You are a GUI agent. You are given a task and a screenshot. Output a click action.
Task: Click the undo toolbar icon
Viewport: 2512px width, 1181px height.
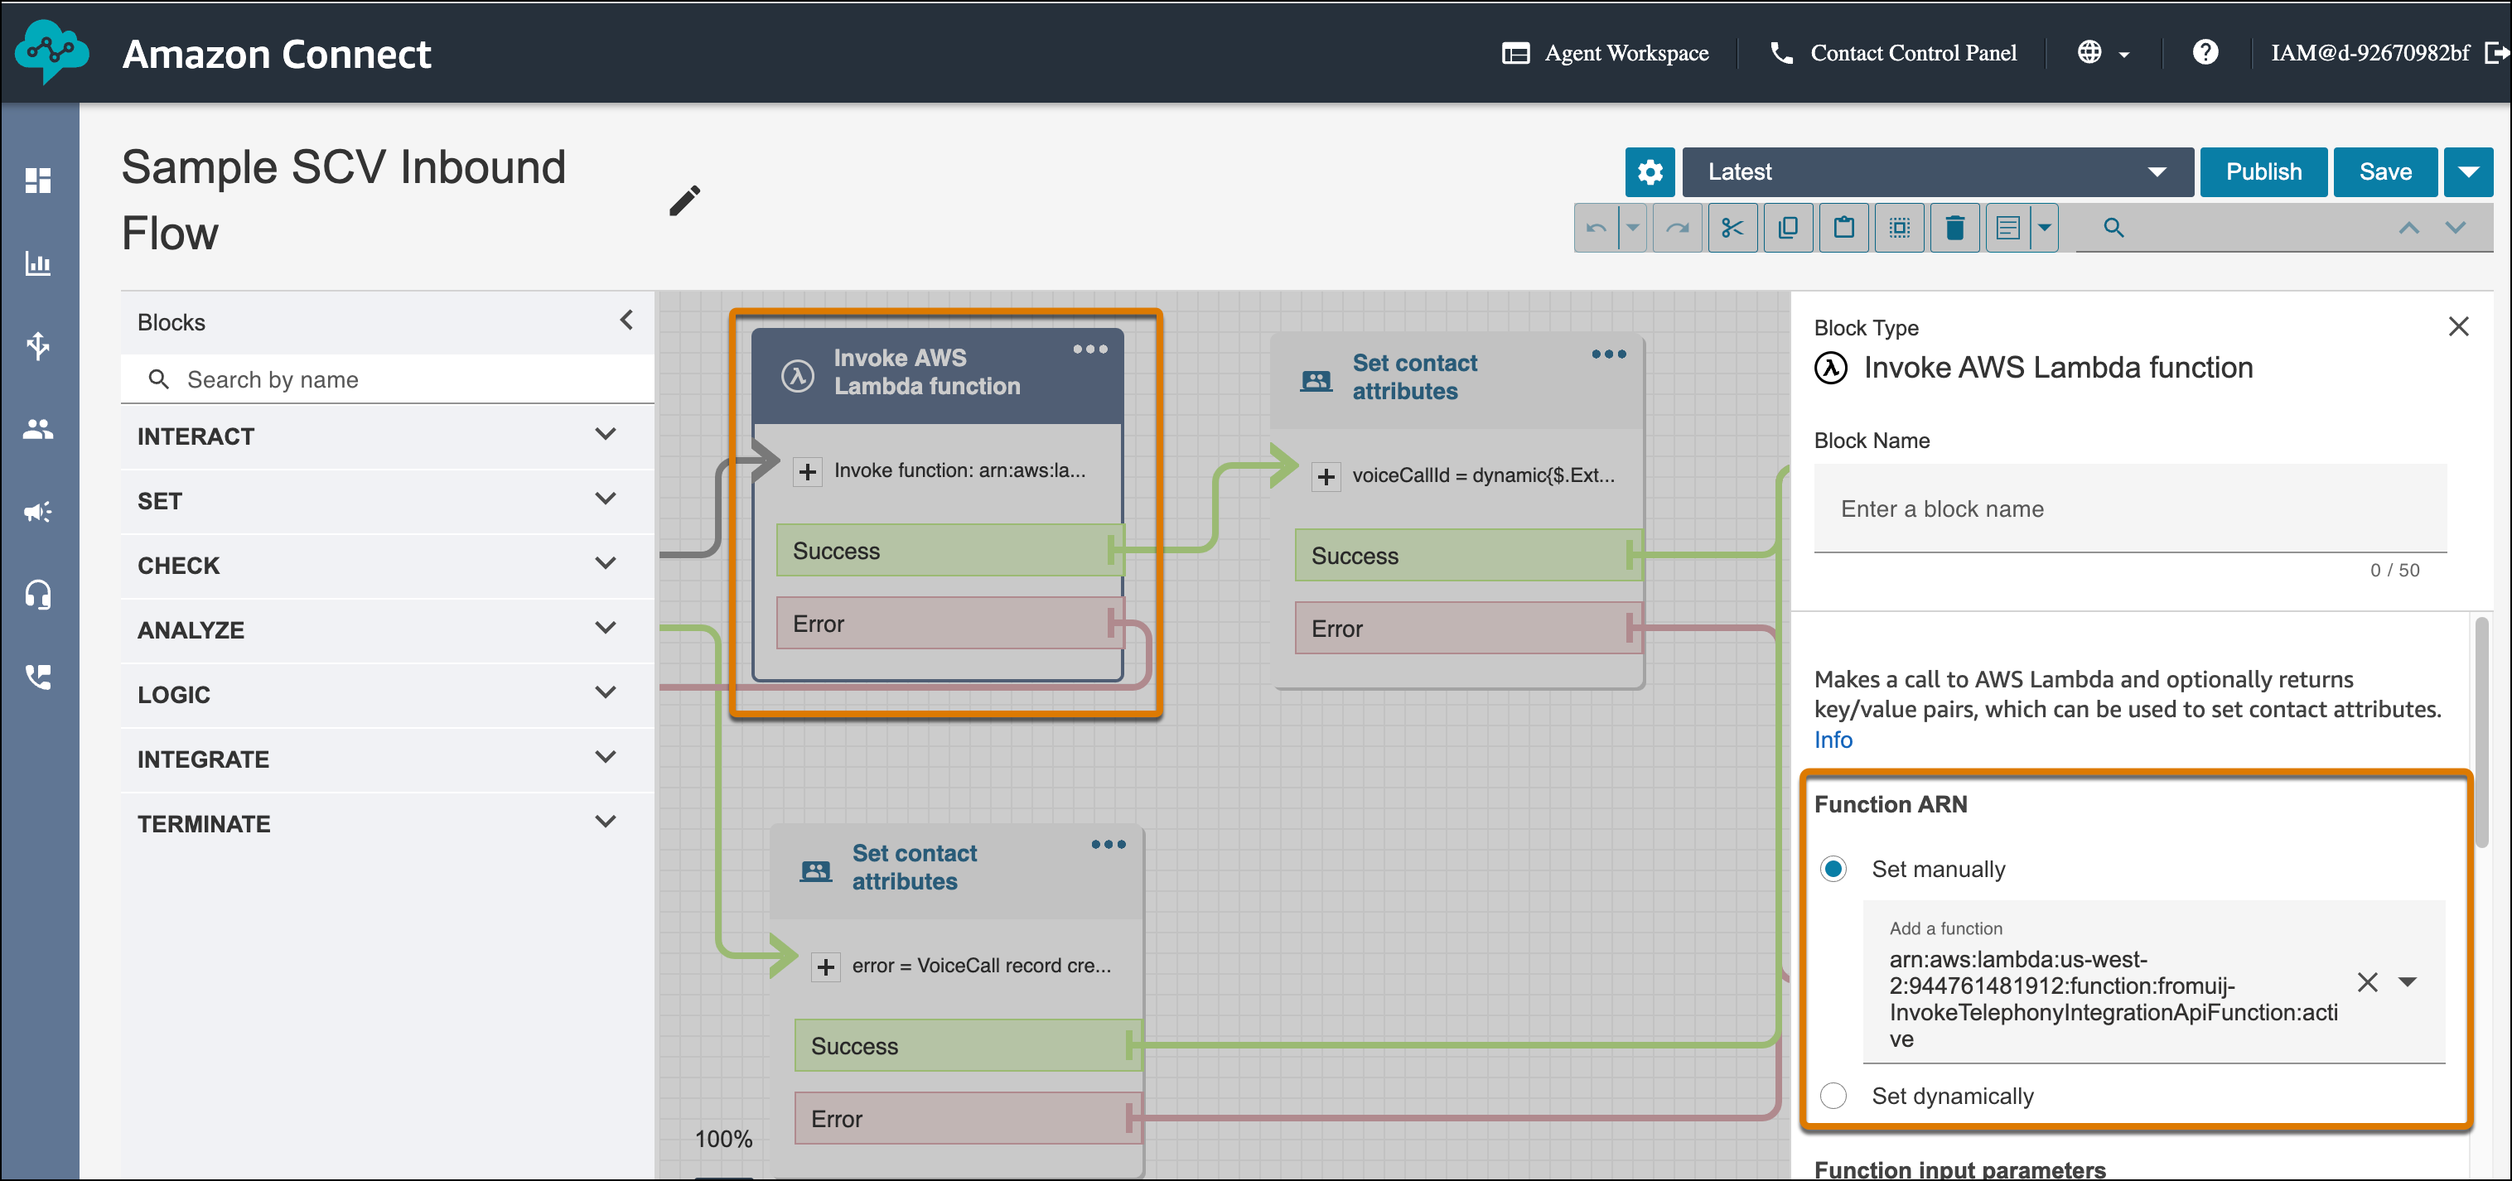1597,228
